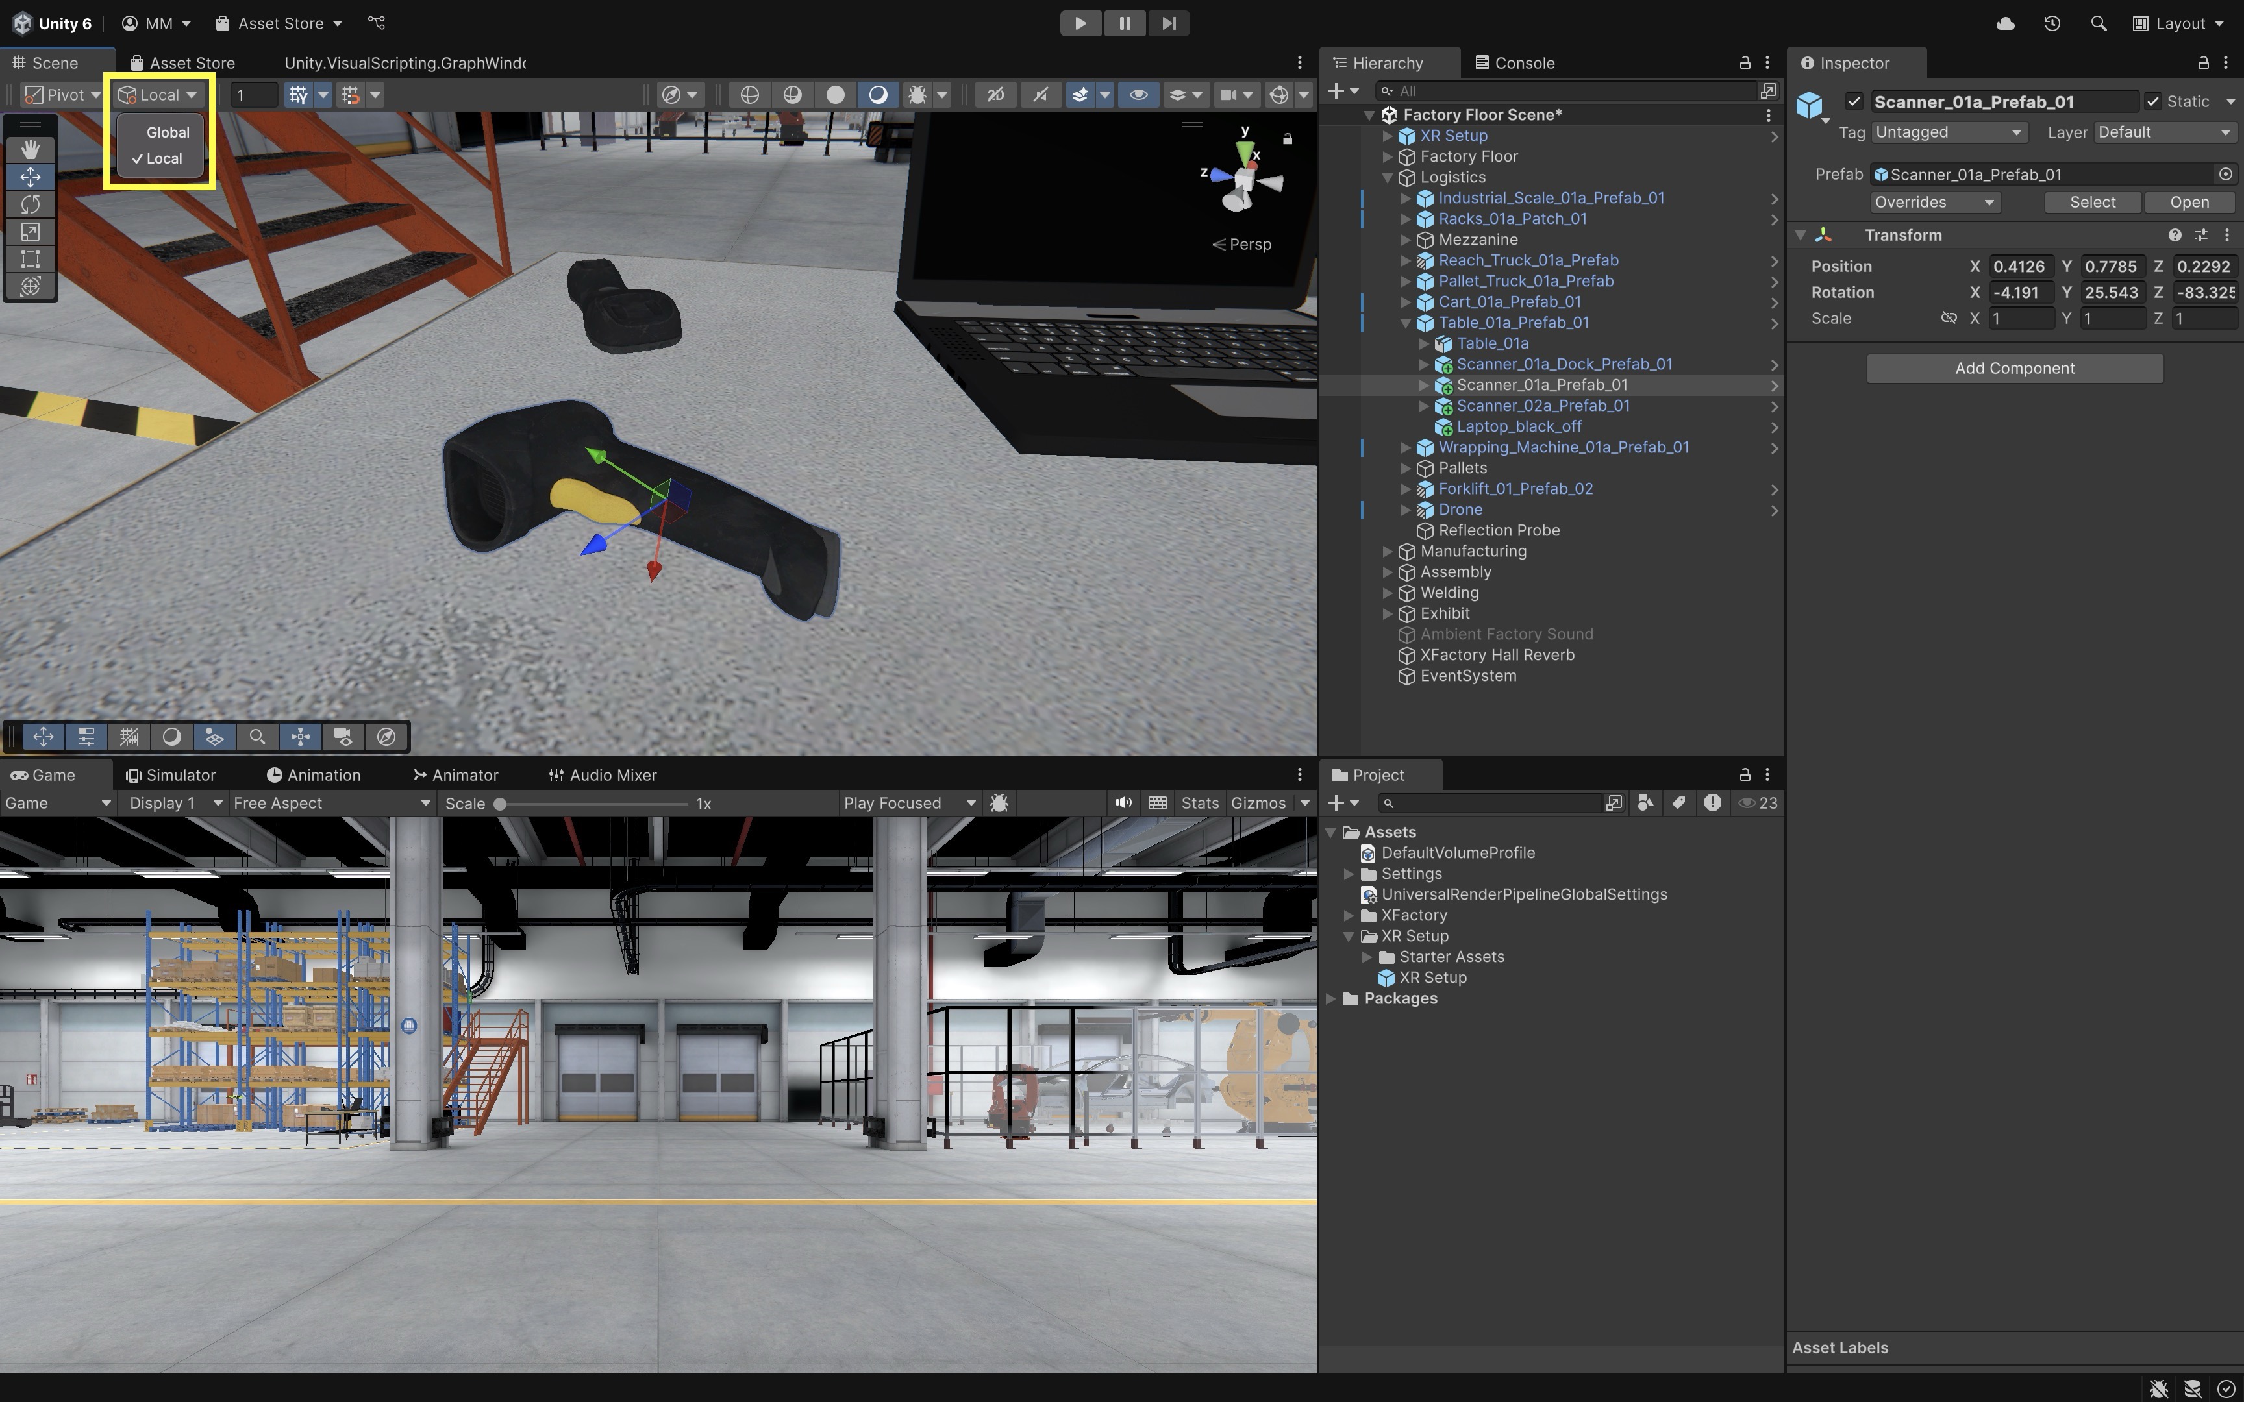This screenshot has width=2244, height=1402.
Task: Toggle Mute Audio in Game view
Action: pyautogui.click(x=1123, y=803)
